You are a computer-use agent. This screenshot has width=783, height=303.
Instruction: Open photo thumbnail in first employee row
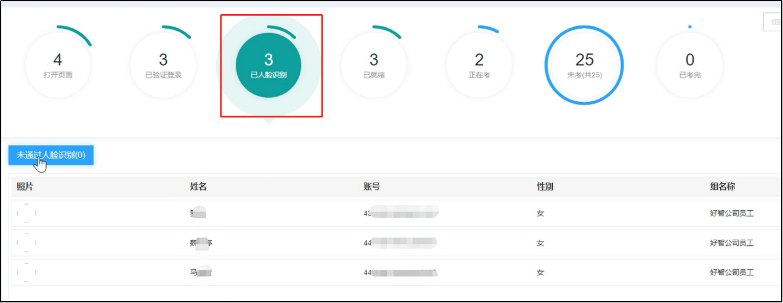click(26, 214)
